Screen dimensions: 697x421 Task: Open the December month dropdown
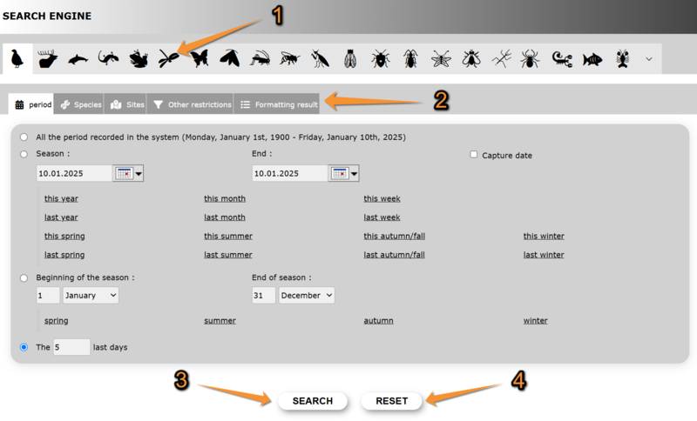point(307,296)
